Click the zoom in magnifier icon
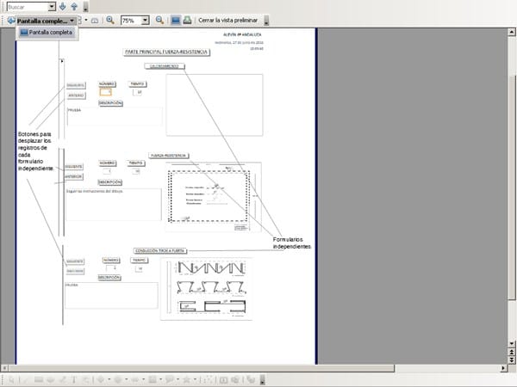The width and height of the screenshot is (517, 387). coord(110,20)
